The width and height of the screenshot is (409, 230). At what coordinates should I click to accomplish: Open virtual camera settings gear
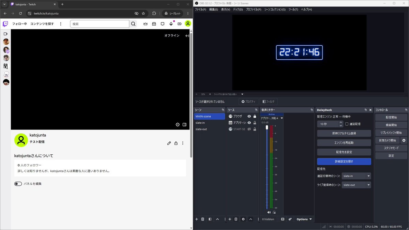tap(404, 140)
